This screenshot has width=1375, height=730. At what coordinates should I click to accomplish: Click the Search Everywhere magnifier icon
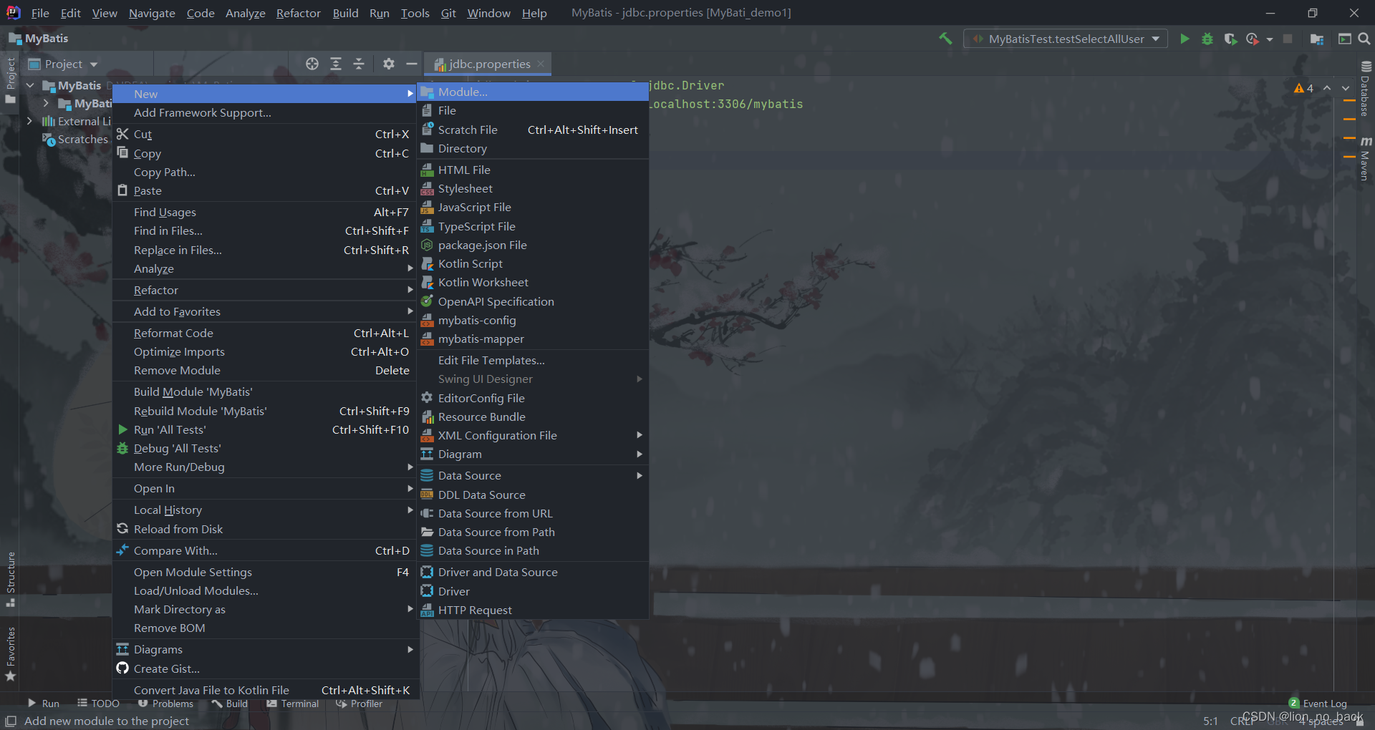tap(1364, 39)
